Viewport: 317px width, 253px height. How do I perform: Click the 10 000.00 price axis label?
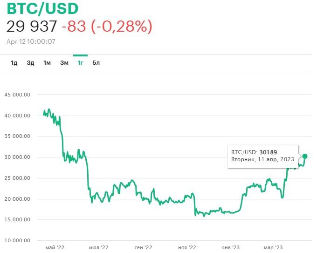pyautogui.click(x=17, y=240)
